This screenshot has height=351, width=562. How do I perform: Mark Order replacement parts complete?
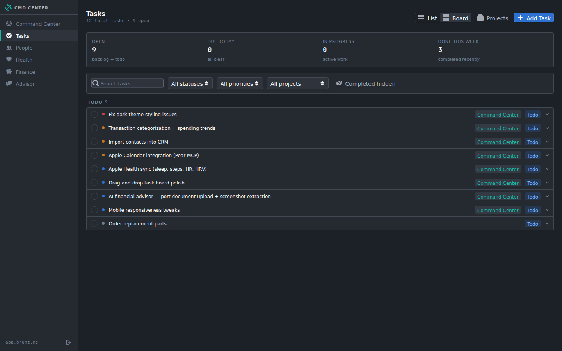click(94, 223)
